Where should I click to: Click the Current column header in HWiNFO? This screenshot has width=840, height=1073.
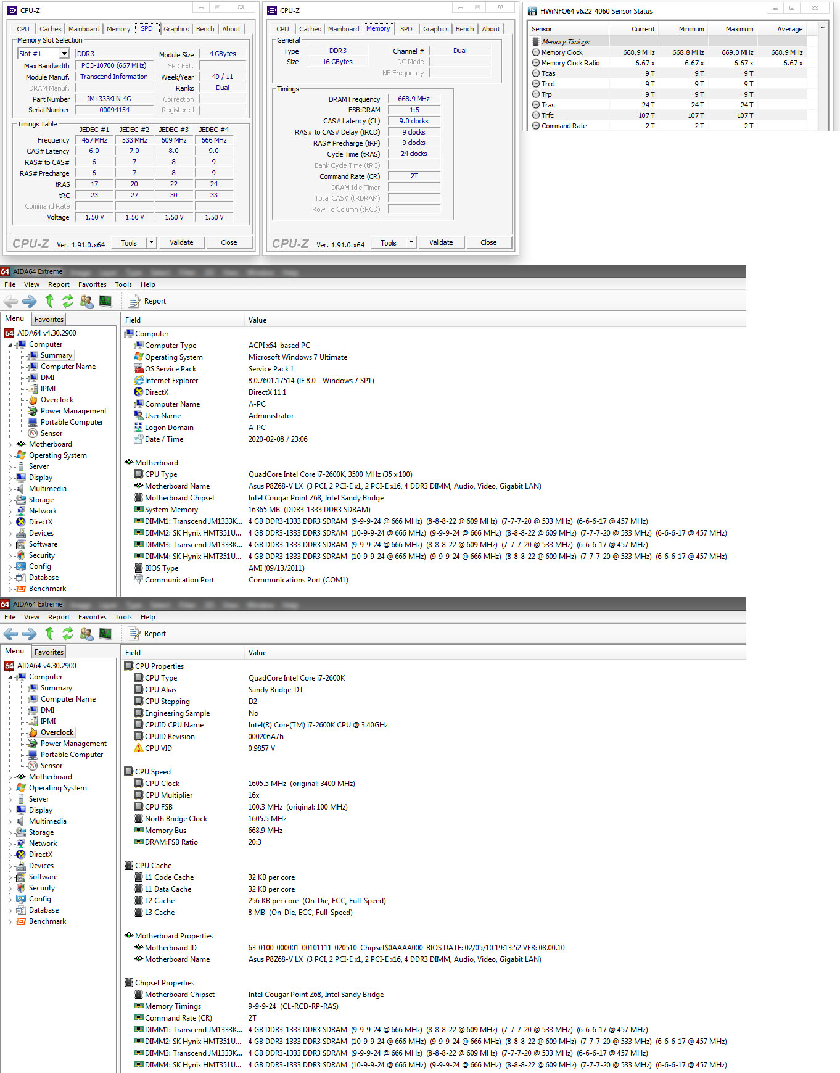(x=634, y=29)
